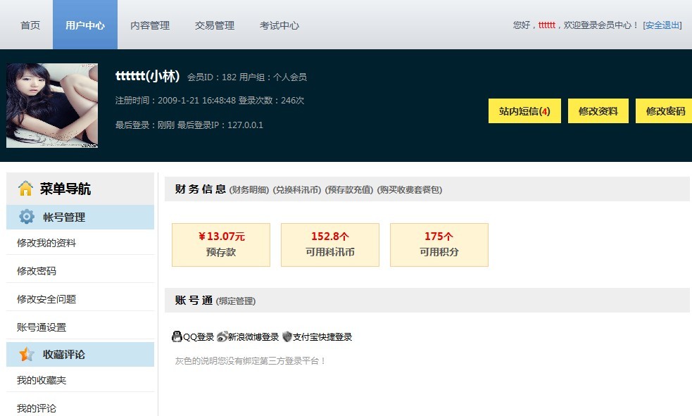This screenshot has height=416, width=692.
Task: Open 绑定管理 next to 账号通
Action: 237,301
